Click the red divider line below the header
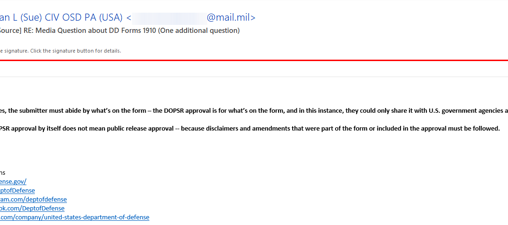This screenshot has height=225, width=508. coord(254,60)
